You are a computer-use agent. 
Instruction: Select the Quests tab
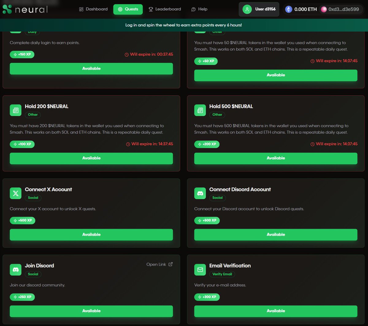[128, 9]
